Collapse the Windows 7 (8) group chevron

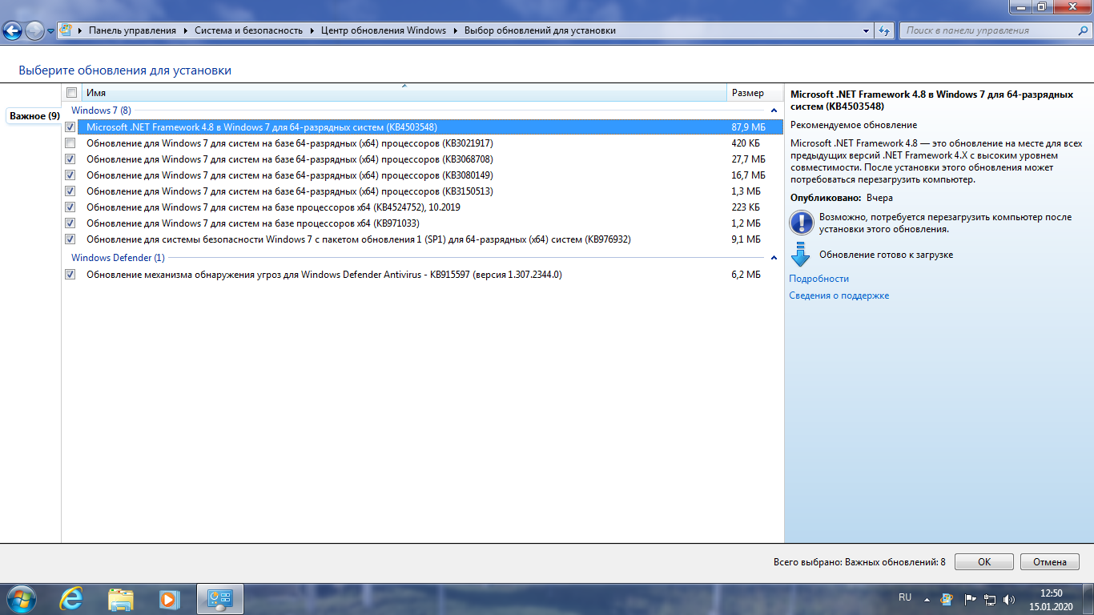pos(774,111)
